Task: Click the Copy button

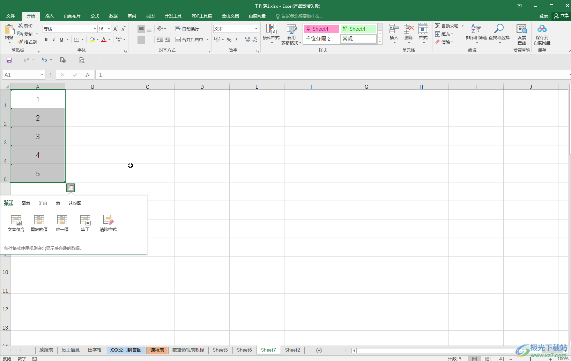Action: pyautogui.click(x=25, y=34)
